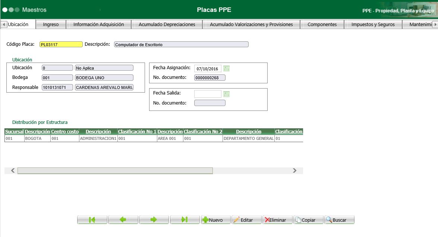Click the Fecha Salida No. documento field
Image resolution: width=438 pixels, height=237 pixels.
click(210, 103)
